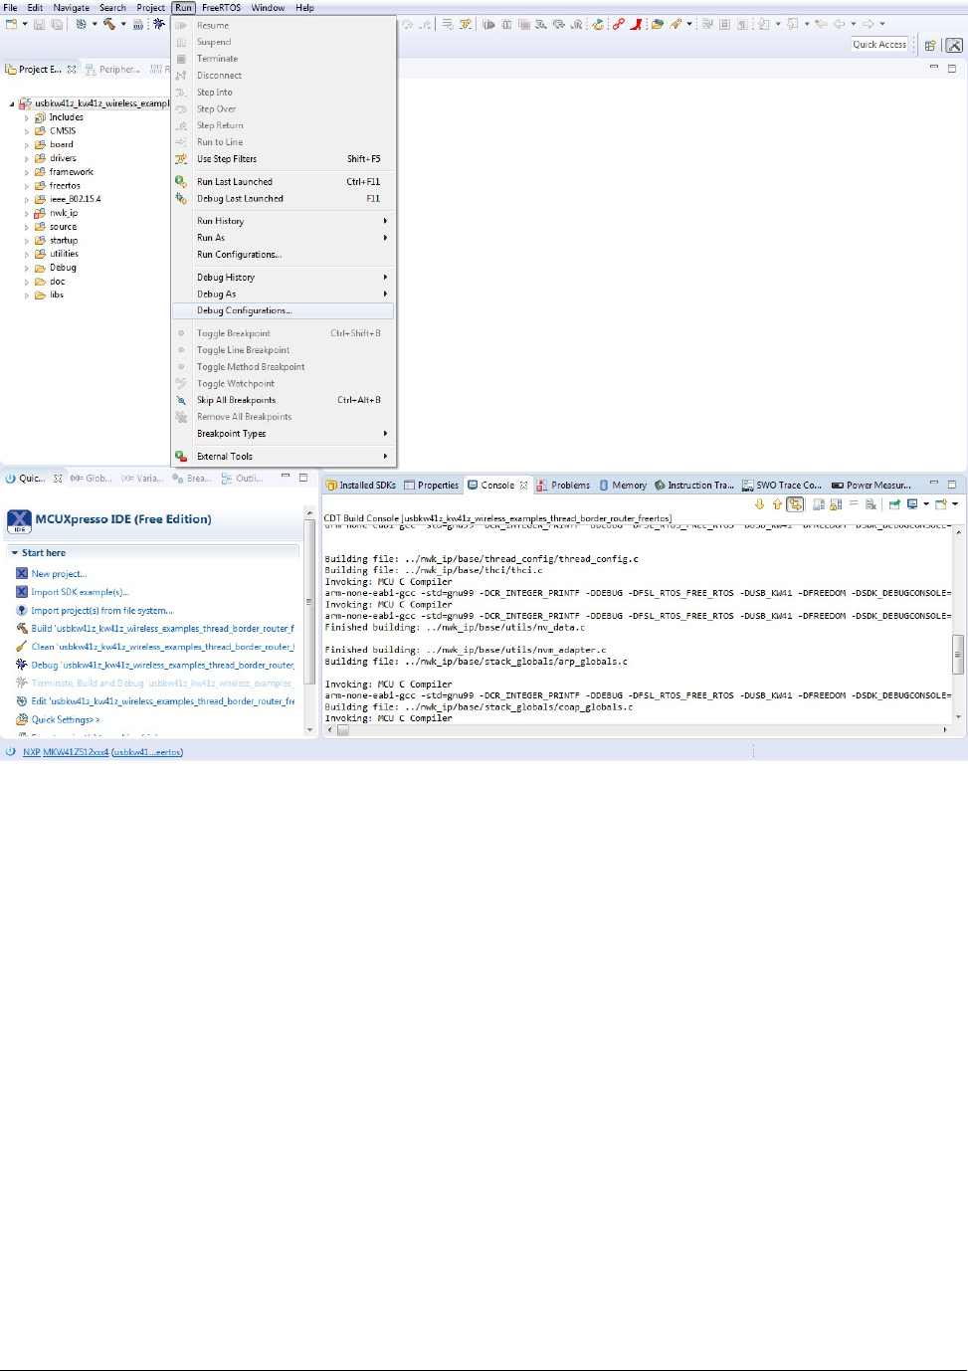Toggle Scroll Lock-style highlighted Console button
The height and width of the screenshot is (1371, 968).
[x=795, y=504]
